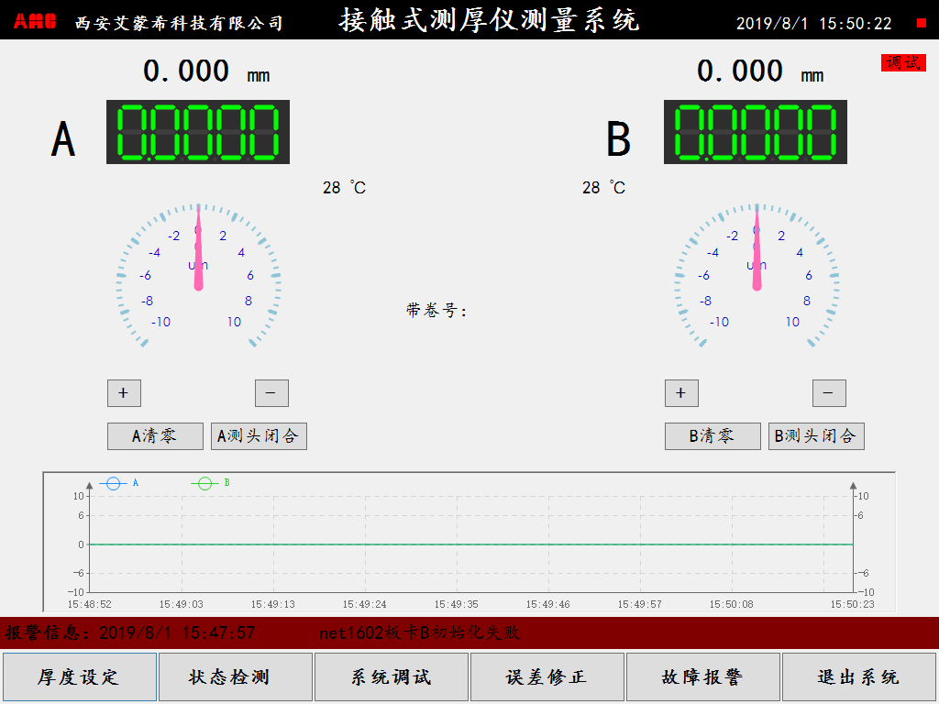
Task: Open the 误差修正 error correction tab
Action: (547, 677)
